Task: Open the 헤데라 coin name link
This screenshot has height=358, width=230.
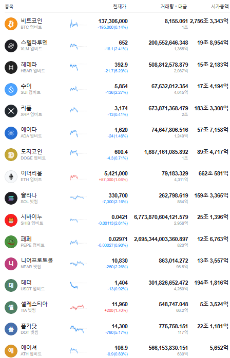Action: [x=29, y=65]
